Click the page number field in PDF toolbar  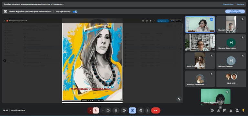88,101
